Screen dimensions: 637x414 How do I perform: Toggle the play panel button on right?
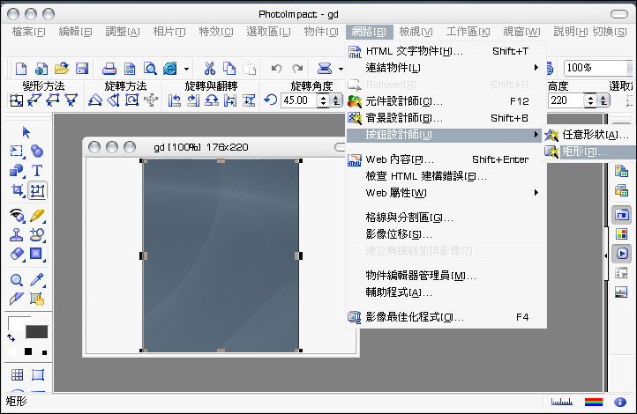click(x=622, y=254)
